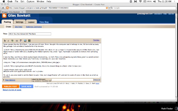Select the Create sub-tab
Screen dimensions: 178x111
(x=8, y=27)
